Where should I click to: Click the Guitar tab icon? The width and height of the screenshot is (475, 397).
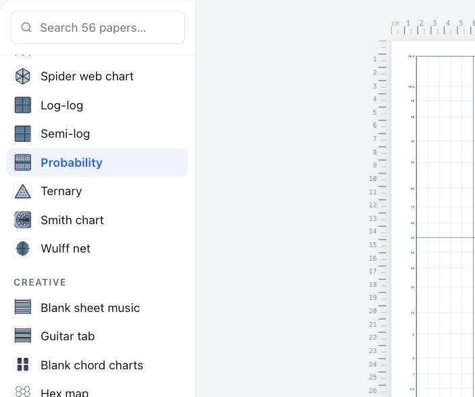(23, 336)
